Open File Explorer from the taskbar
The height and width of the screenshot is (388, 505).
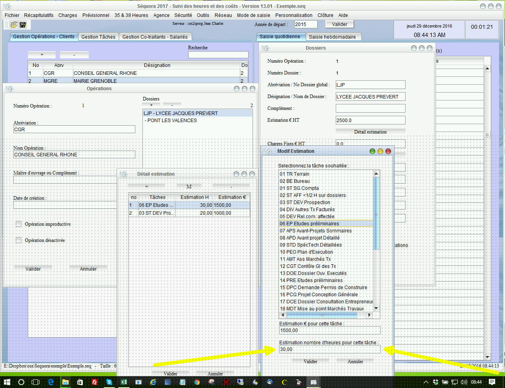point(65,382)
